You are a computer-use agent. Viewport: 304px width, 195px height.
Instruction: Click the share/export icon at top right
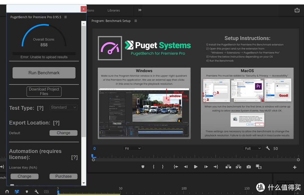coord(297,10)
